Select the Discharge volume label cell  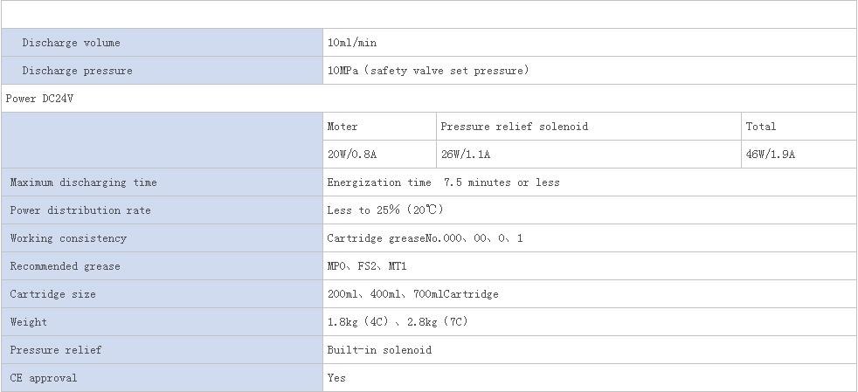click(162, 43)
